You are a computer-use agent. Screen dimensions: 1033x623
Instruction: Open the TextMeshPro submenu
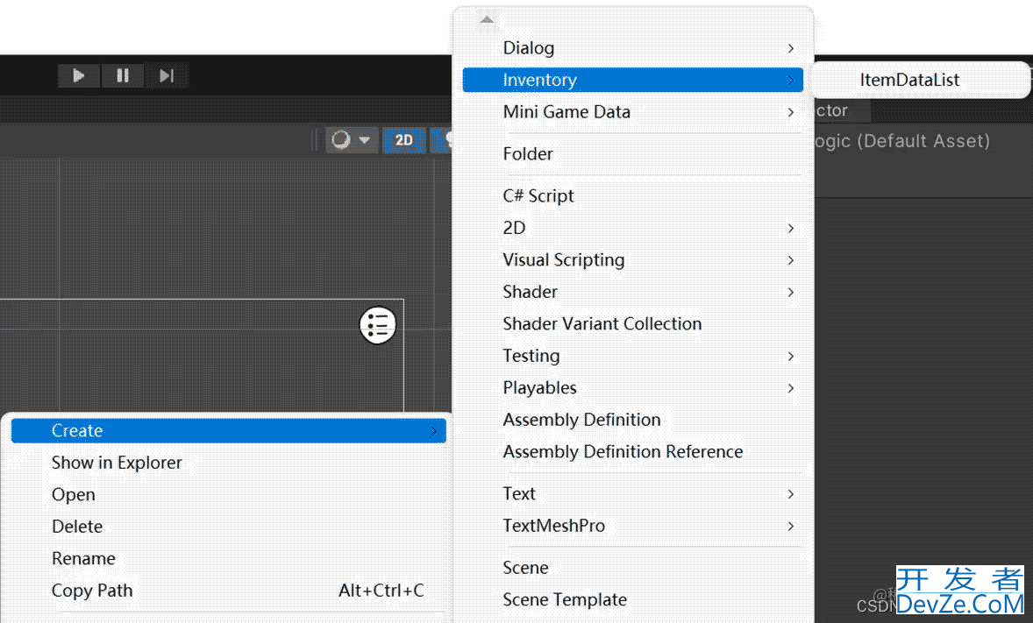pos(632,526)
